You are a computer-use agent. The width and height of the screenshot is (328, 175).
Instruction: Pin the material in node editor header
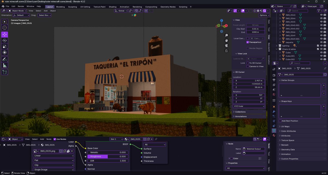[156, 139]
